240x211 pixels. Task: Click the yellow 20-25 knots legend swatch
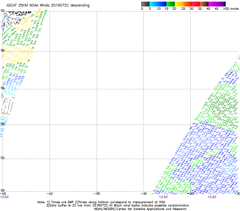coord(179,4)
